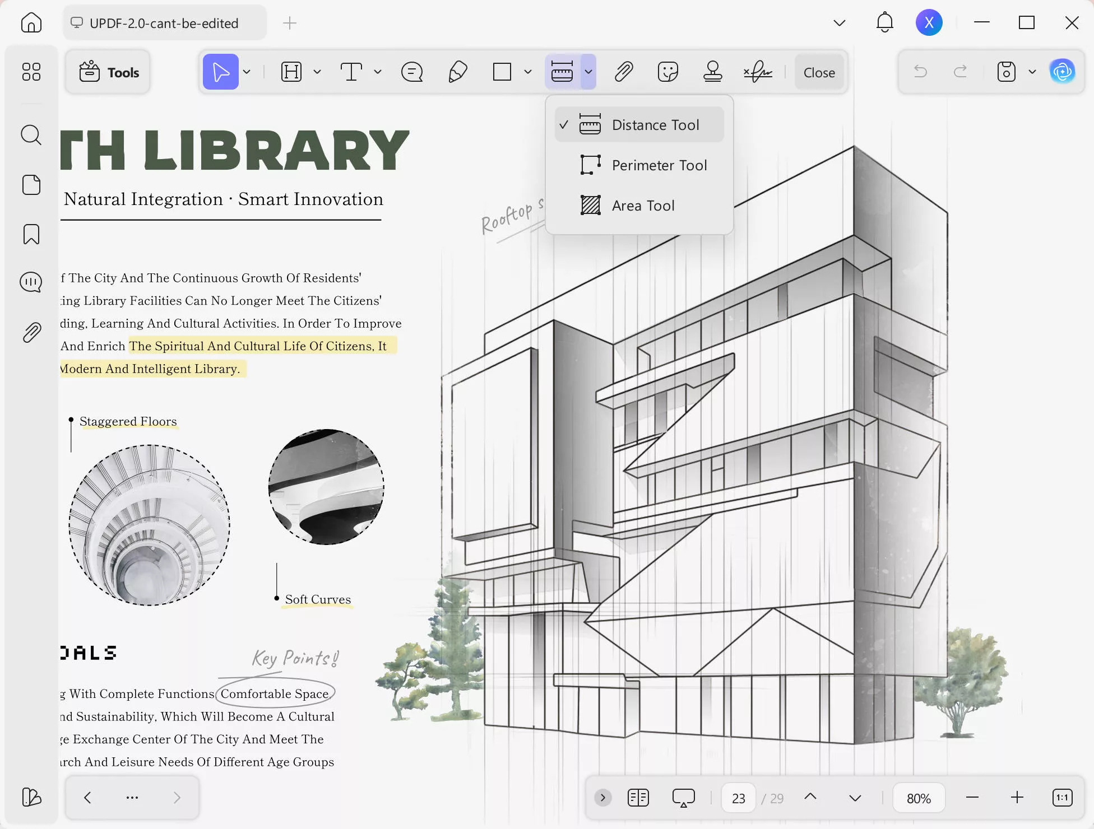Toggle the 1:1 actual size view
Viewport: 1094px width, 829px height.
click(x=1062, y=798)
